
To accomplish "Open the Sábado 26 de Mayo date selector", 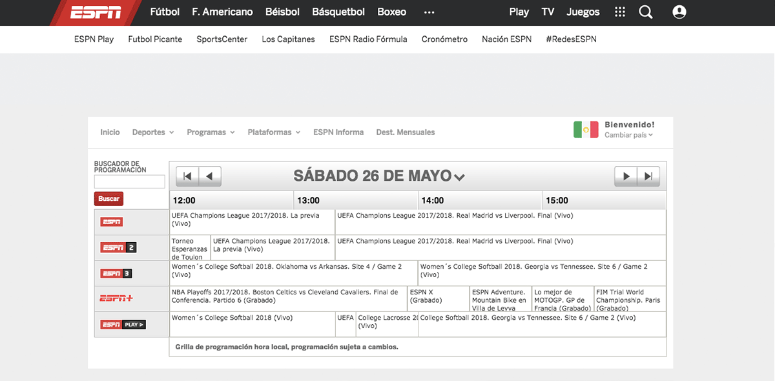I will pyautogui.click(x=379, y=176).
